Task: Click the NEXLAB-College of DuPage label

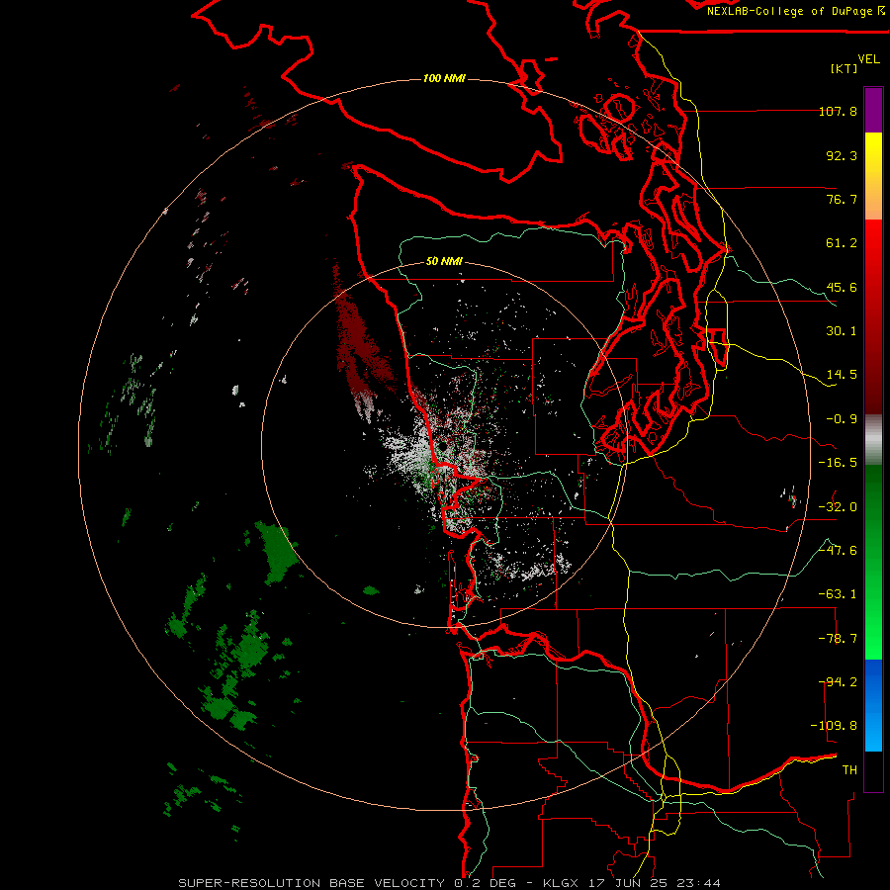Action: pyautogui.click(x=795, y=11)
